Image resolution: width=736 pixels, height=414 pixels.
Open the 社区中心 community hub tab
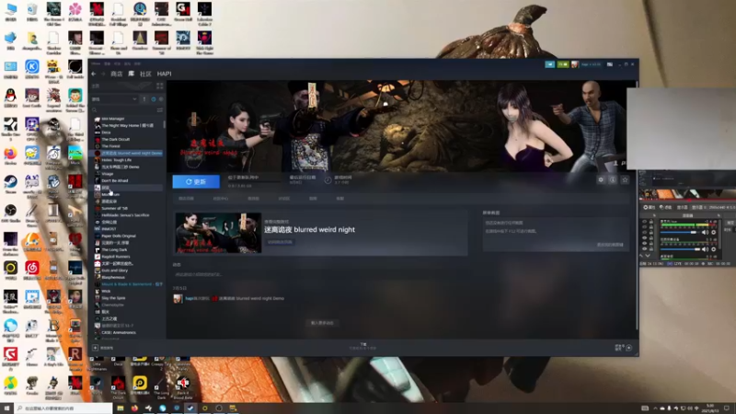coord(221,199)
